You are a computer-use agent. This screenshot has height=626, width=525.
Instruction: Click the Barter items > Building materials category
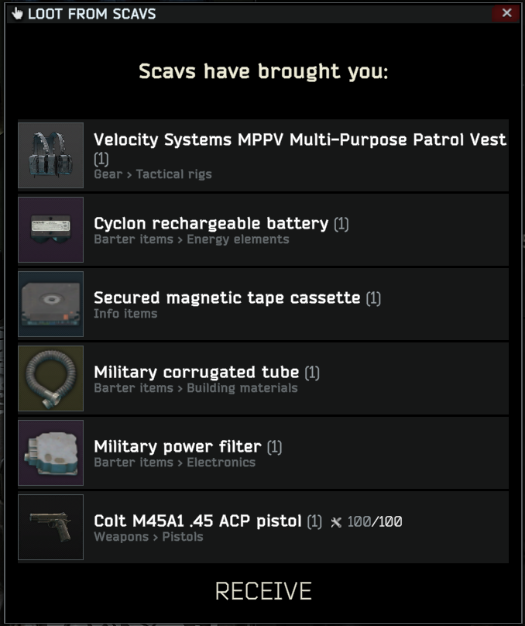click(x=196, y=388)
